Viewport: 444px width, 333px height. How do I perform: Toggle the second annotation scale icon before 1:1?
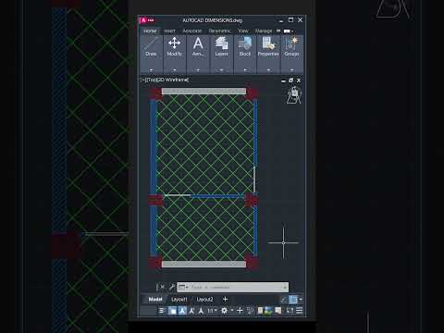201,311
